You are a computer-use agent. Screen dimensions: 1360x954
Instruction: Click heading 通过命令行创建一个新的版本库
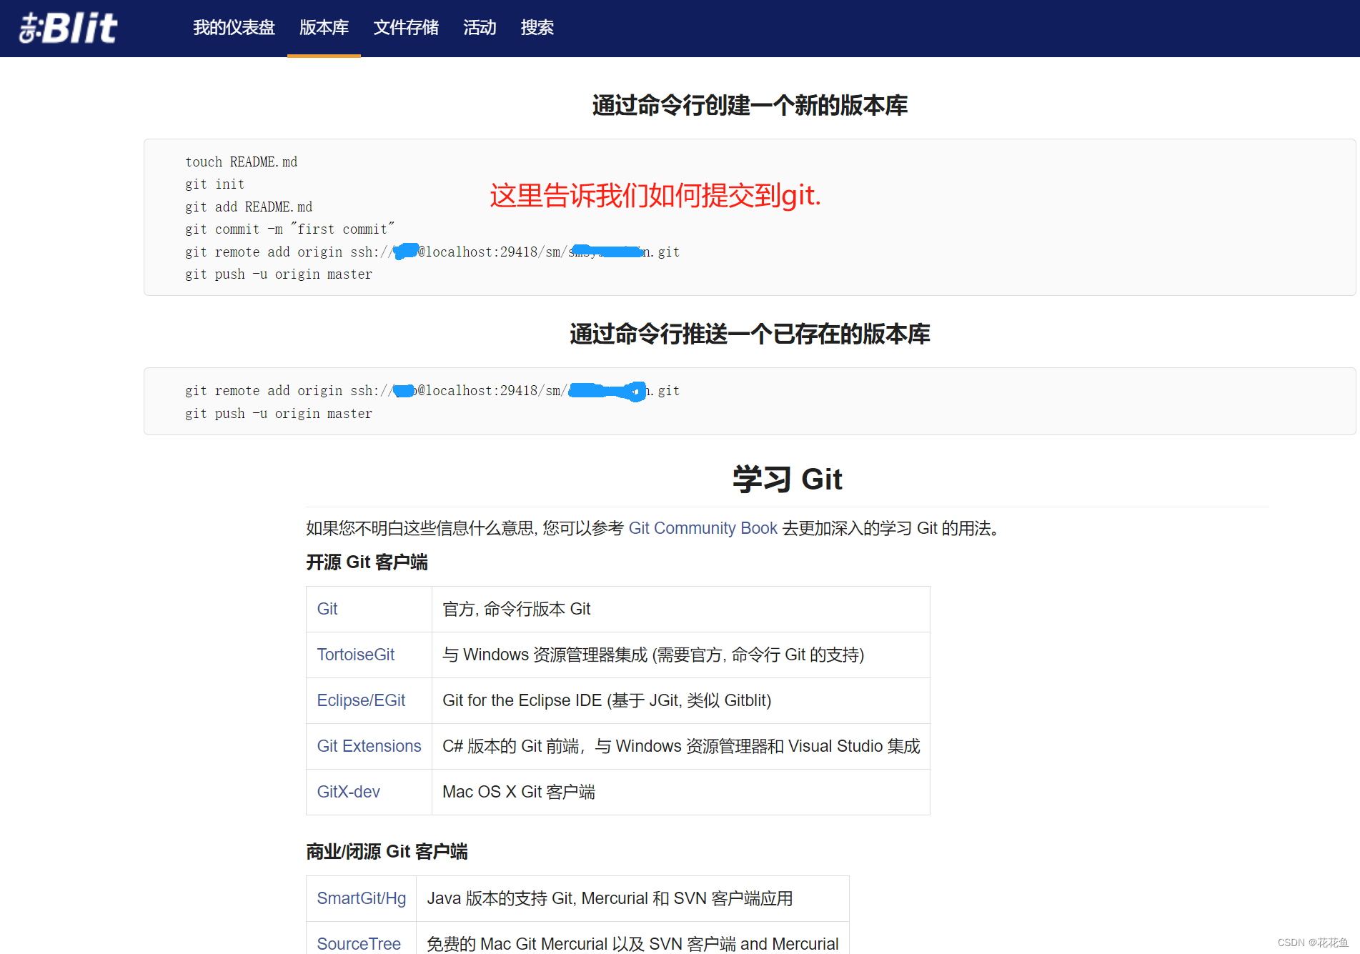750,106
